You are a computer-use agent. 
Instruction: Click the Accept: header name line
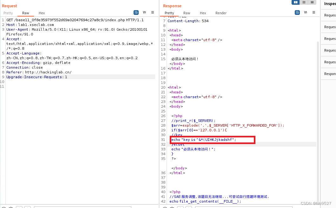pos(14,39)
